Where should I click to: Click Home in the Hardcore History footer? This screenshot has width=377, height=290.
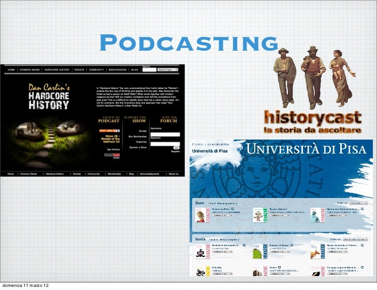click(10, 174)
